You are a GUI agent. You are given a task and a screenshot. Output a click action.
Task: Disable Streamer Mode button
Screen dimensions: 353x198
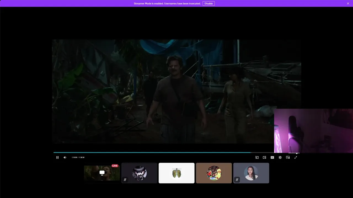click(208, 4)
